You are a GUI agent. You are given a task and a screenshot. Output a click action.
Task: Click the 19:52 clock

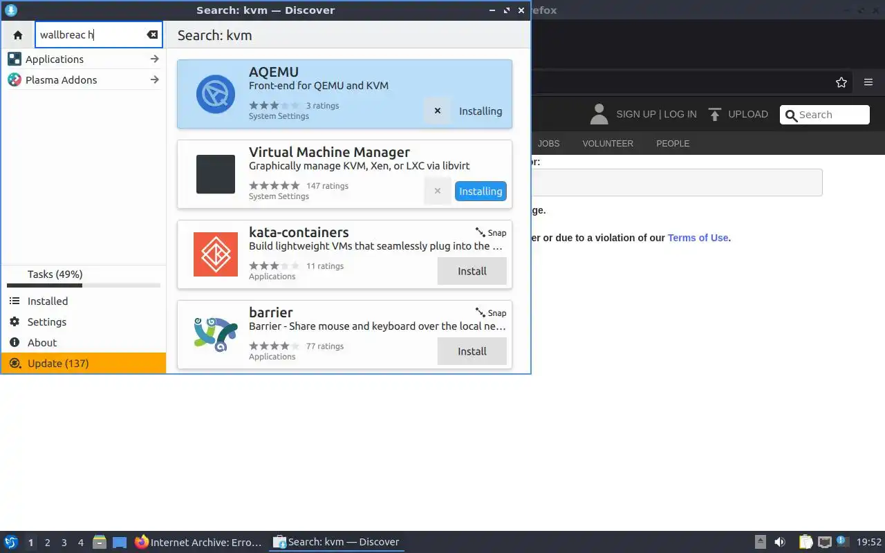[x=868, y=543]
